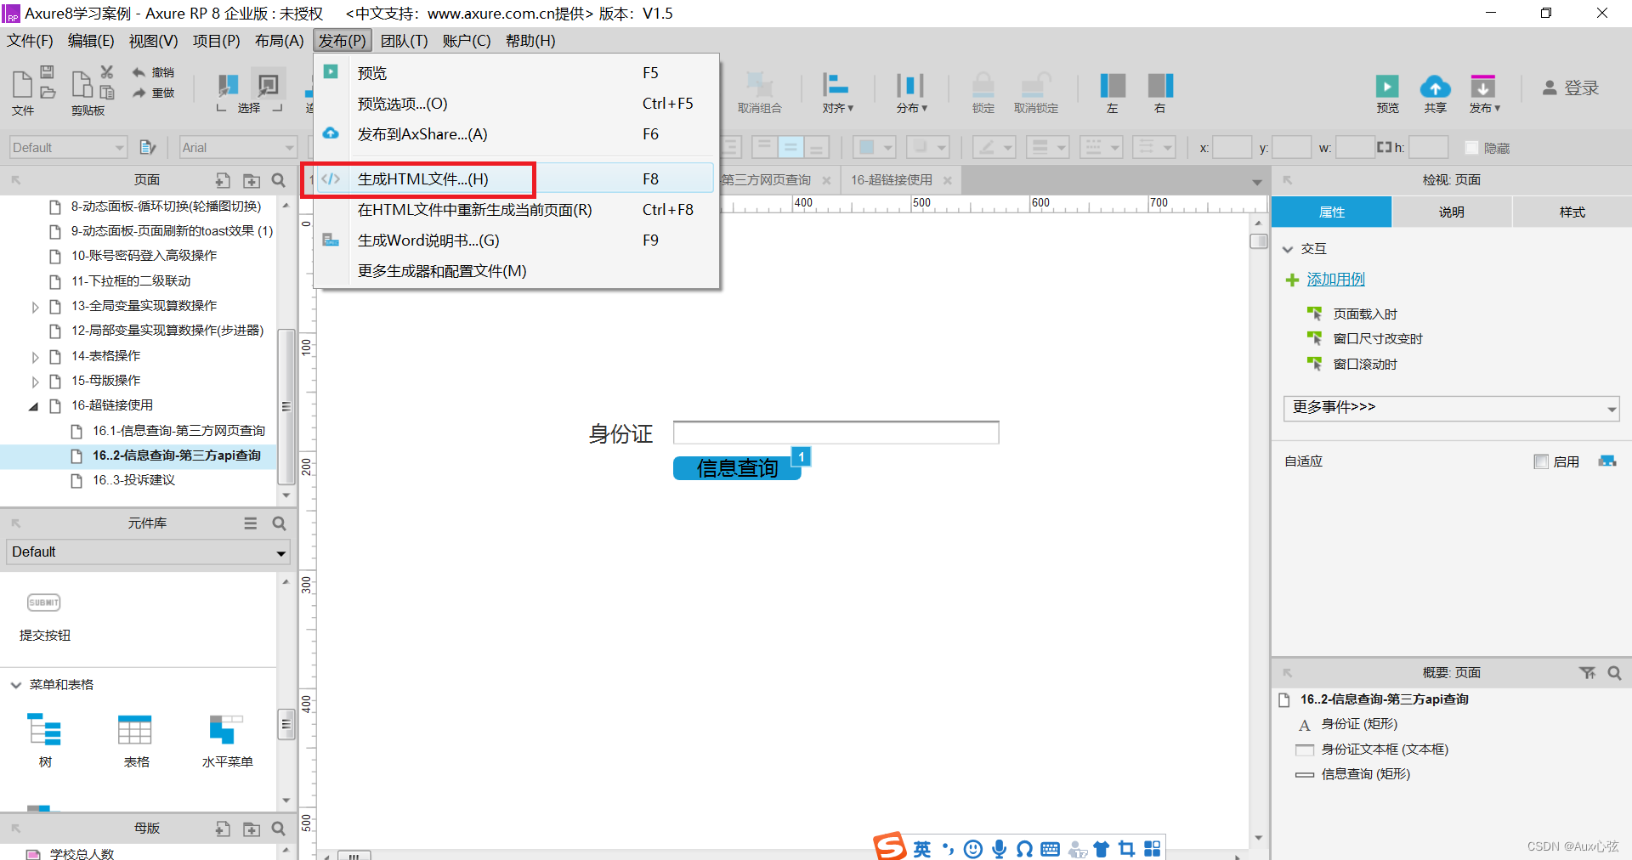Click the Submit Button (提交按钮) widget
Screen dimensions: 1632x860
pyautogui.click(x=44, y=603)
